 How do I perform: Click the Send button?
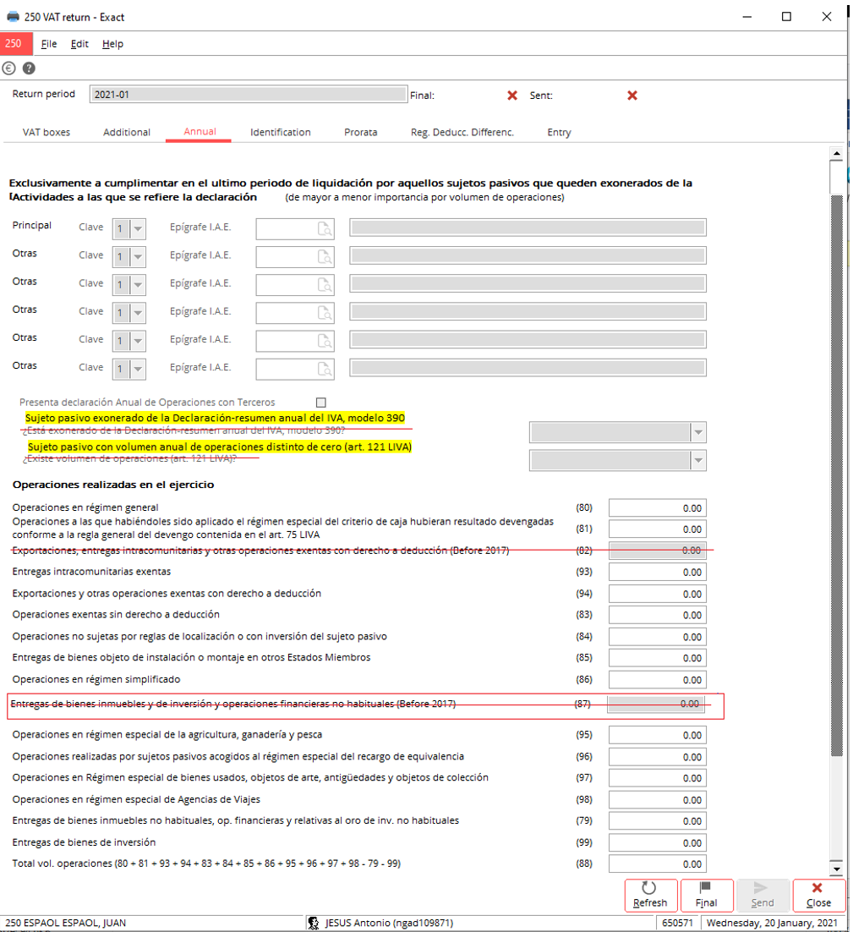pos(762,895)
